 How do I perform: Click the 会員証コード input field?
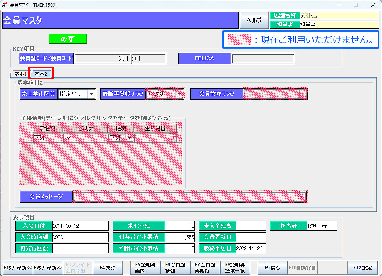coord(102,59)
